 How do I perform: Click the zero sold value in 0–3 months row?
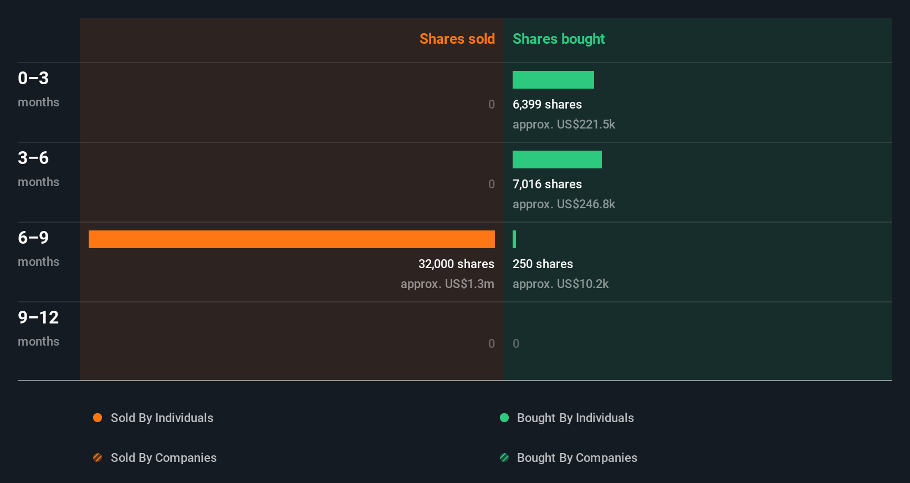click(492, 105)
